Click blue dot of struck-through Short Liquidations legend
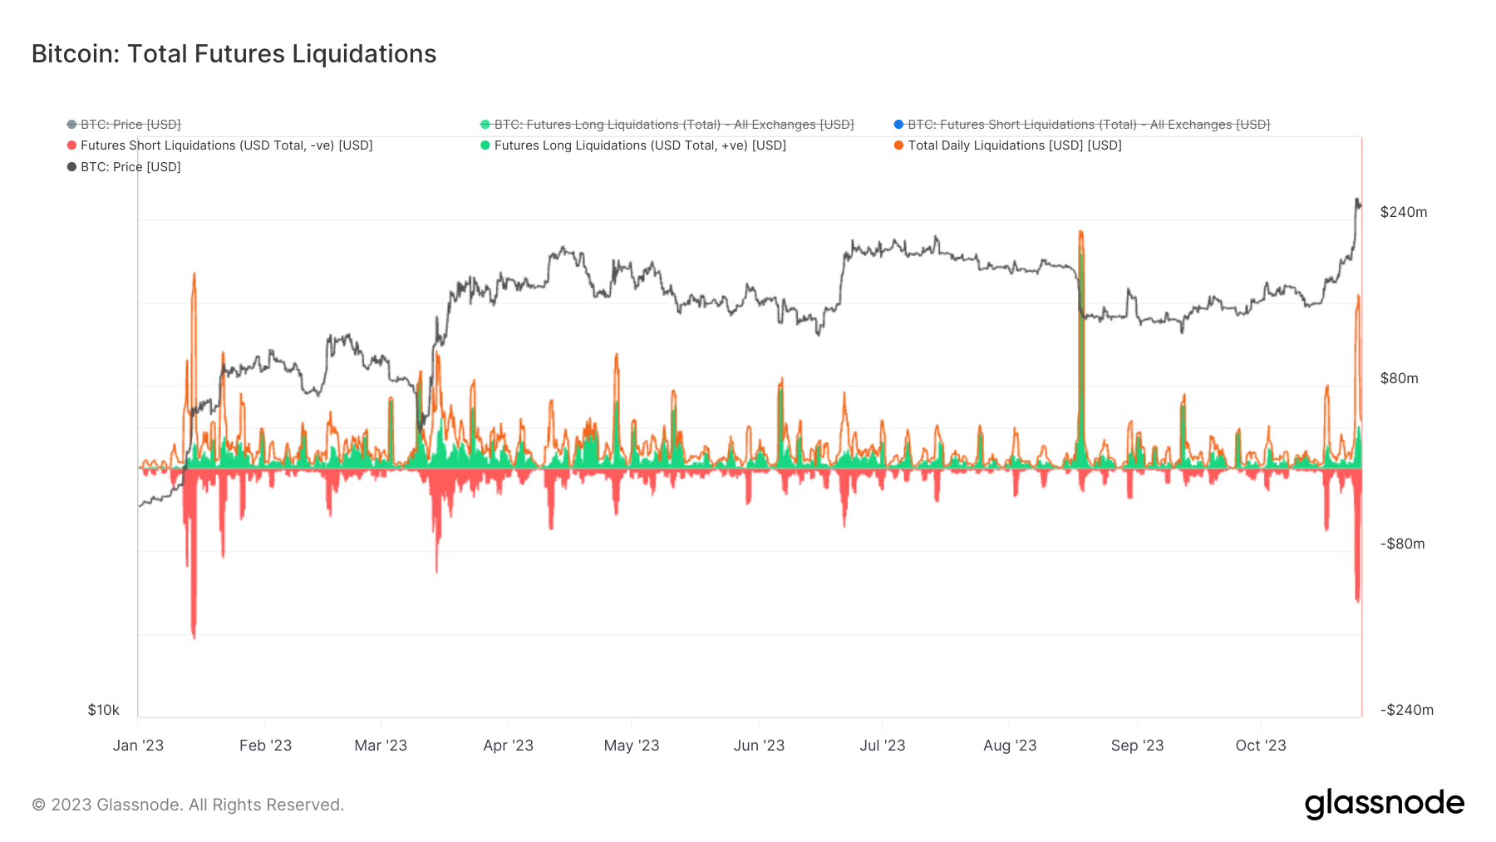The width and height of the screenshot is (1496, 842). (898, 125)
